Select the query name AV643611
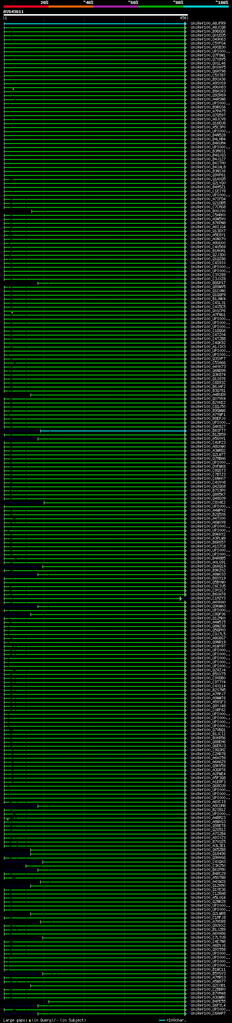Screen dimensions: 232x1023 [x=13, y=12]
